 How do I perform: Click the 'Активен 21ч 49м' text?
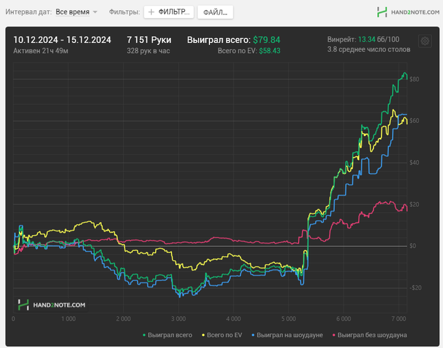[41, 51]
